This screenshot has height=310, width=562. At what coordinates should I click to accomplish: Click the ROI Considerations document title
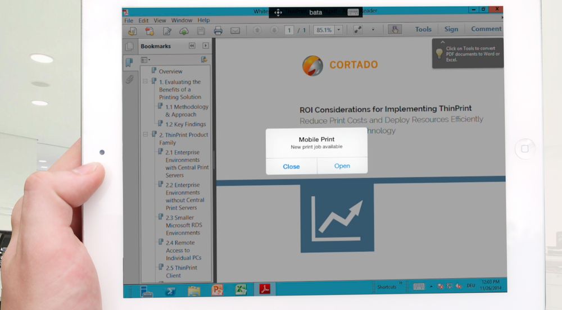click(x=386, y=109)
